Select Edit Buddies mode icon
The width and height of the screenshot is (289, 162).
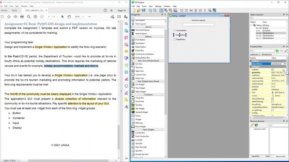171,10
